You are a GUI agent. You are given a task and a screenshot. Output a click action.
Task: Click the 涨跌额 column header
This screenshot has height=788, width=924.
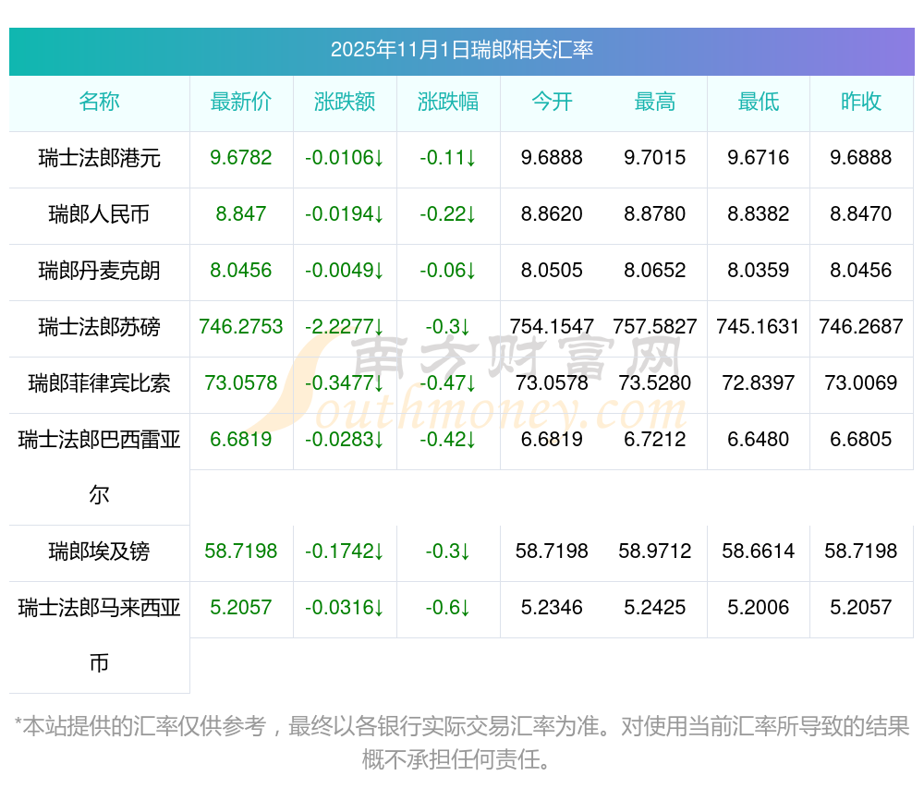(x=345, y=102)
